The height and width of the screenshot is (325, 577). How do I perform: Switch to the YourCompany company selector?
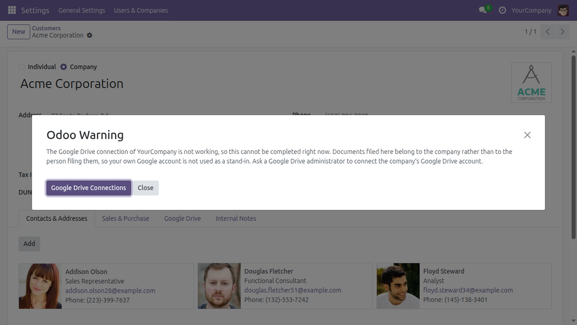click(x=531, y=10)
